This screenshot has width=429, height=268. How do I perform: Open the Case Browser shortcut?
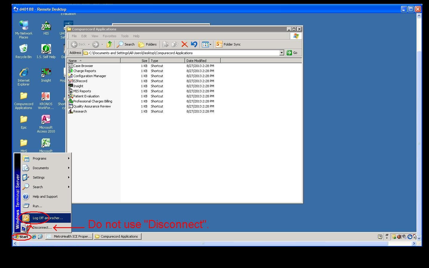[x=83, y=66]
